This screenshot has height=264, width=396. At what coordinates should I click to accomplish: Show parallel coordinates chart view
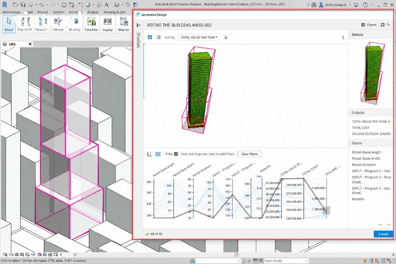(158, 154)
